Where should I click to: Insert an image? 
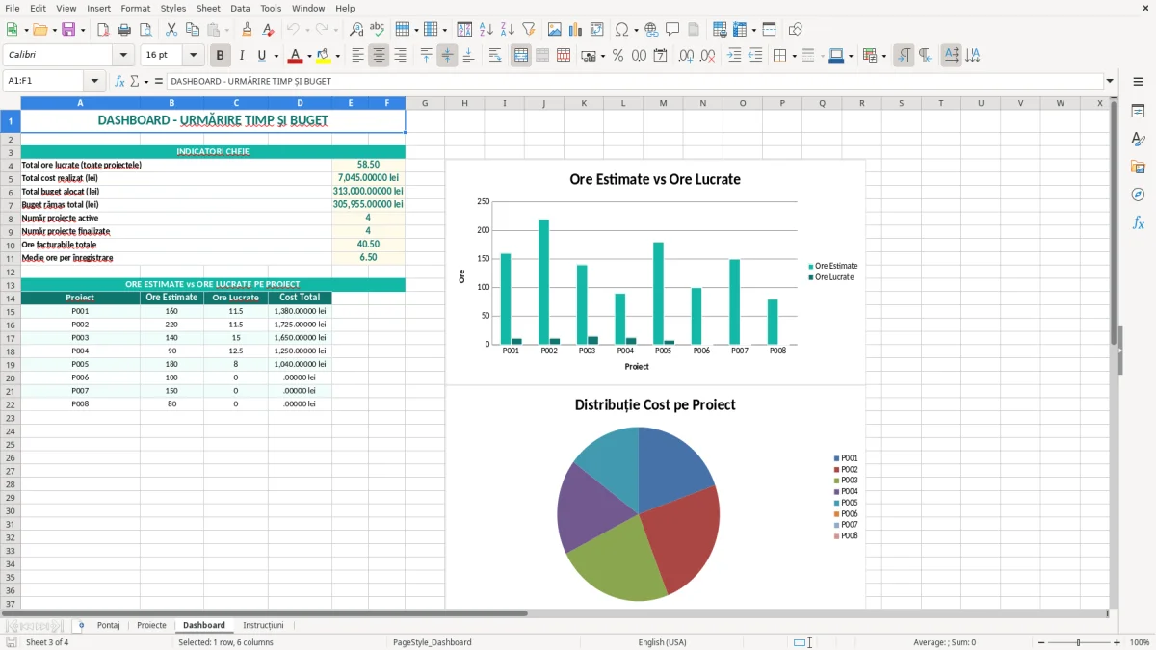[x=555, y=30]
